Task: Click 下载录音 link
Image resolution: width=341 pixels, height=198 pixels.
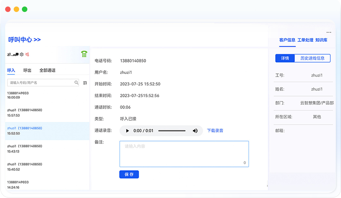Action: click(x=215, y=131)
